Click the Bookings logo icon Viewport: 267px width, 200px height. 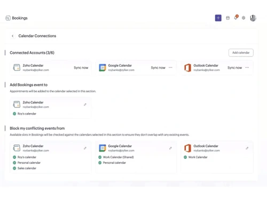point(8,18)
